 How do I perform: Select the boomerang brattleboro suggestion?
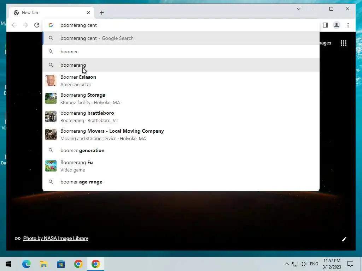pos(181,116)
